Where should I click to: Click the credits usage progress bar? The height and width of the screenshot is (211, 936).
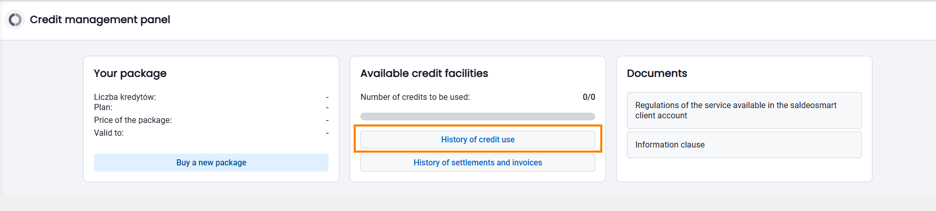[477, 116]
